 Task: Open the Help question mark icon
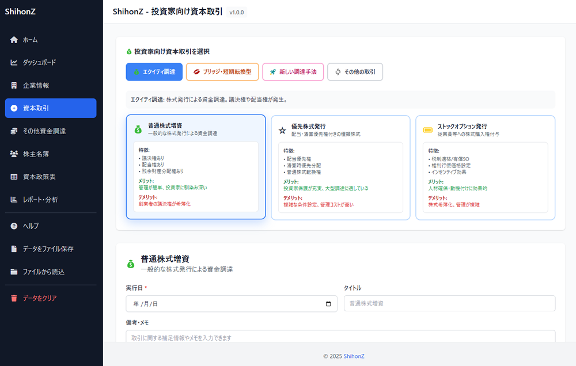(14, 226)
